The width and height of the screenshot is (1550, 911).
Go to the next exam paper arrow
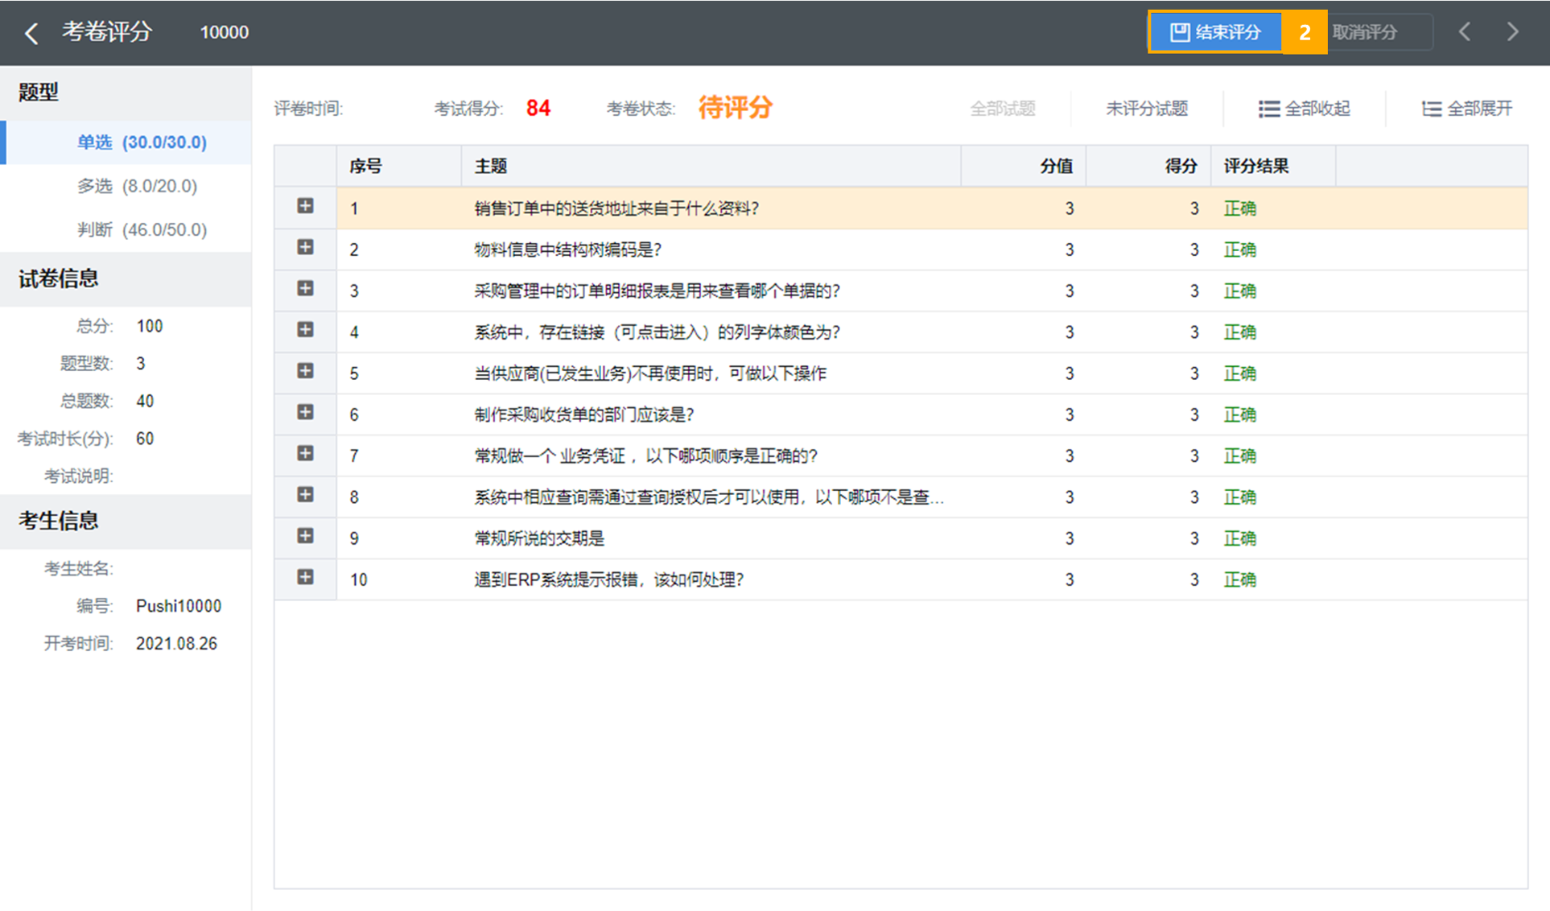1513,32
